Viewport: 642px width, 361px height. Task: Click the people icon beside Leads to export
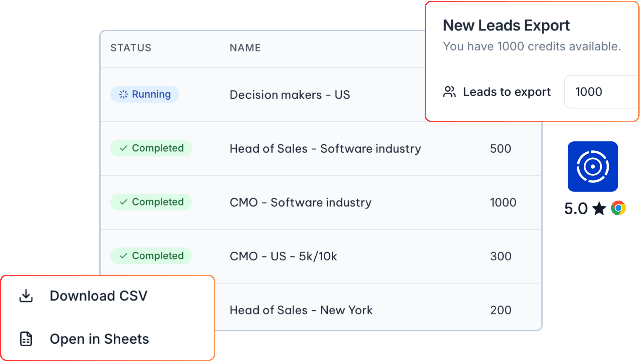(x=449, y=92)
